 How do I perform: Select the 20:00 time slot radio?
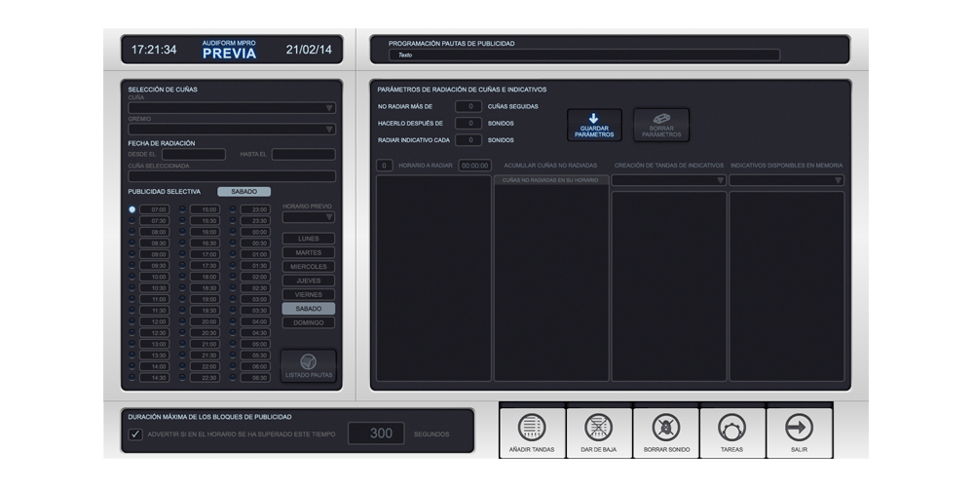182,321
